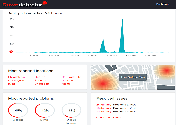The height and width of the screenshot is (125, 176).
Task: Click the 562 y-axis value
Action: [12, 19]
